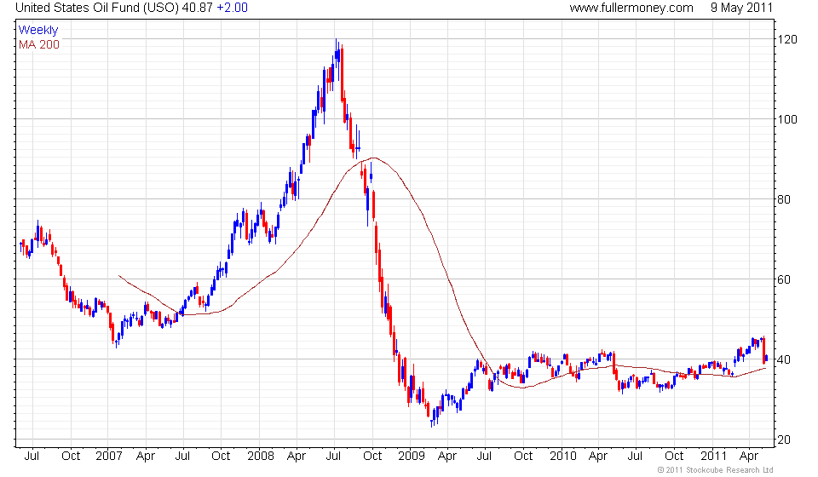Viewport: 818px width, 477px height.
Task: Click the date '9 May 2011'
Action: [741, 8]
